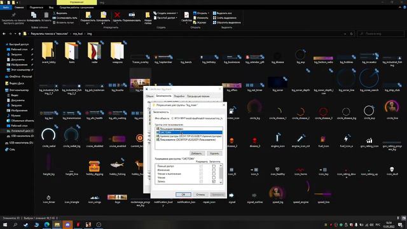Select the radar folder icon
This screenshot has width=407, height=229.
[95, 51]
